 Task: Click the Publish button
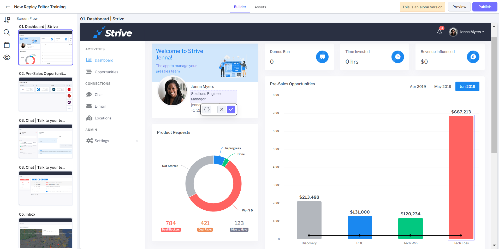(485, 7)
